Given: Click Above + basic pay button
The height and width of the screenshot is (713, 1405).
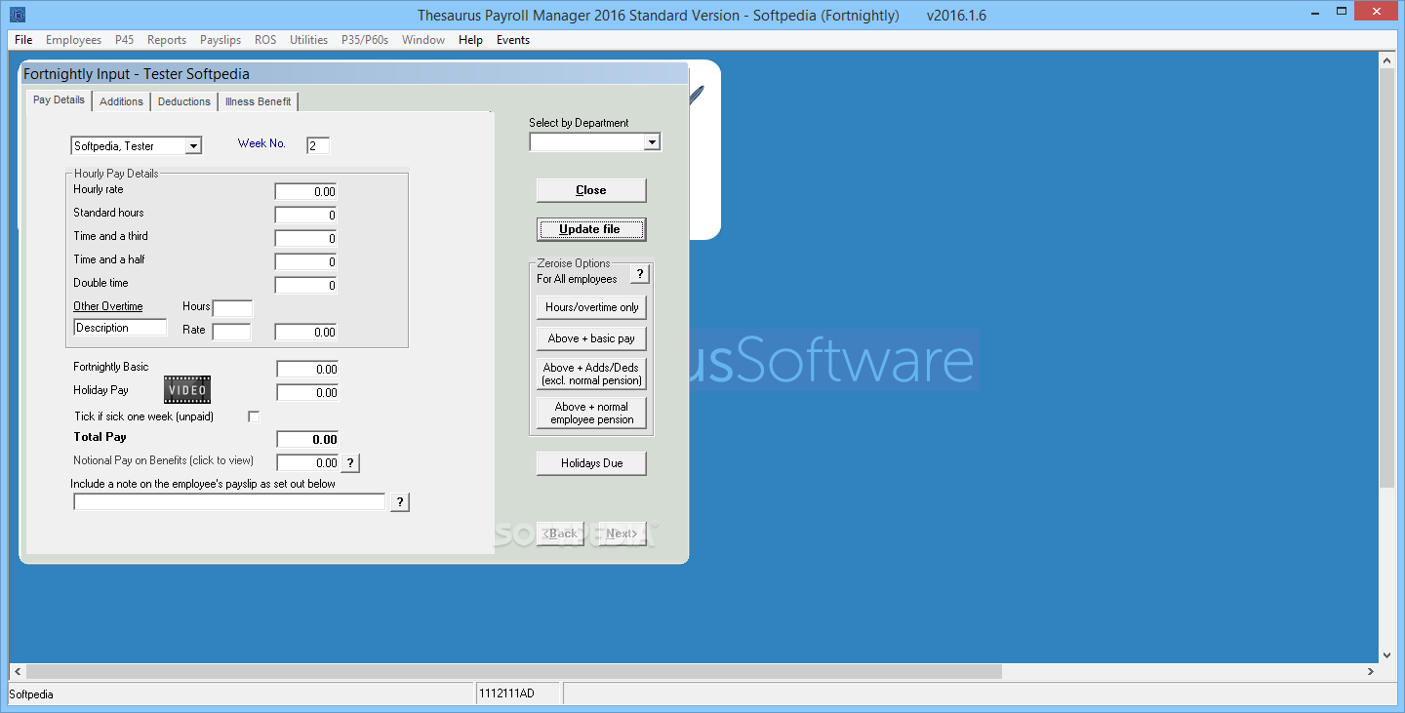Looking at the screenshot, I should pyautogui.click(x=591, y=338).
